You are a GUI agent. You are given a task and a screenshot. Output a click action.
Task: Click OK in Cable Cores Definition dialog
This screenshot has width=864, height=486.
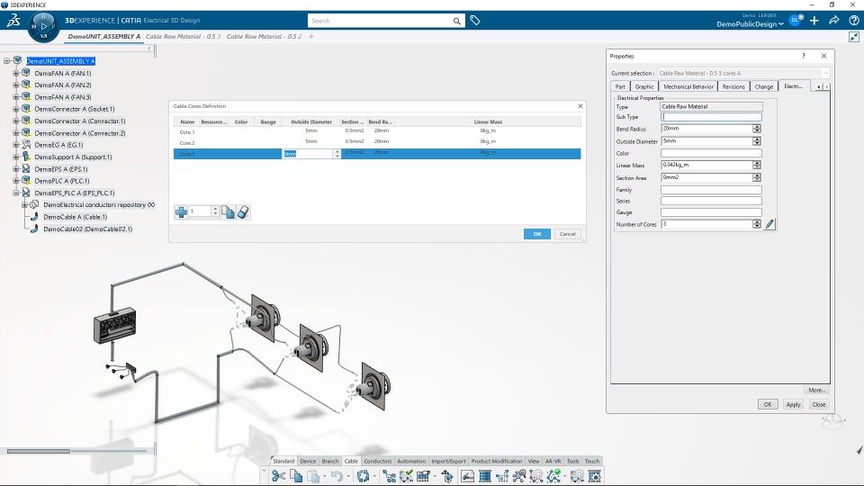536,234
